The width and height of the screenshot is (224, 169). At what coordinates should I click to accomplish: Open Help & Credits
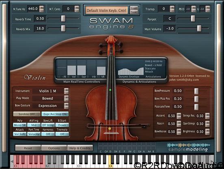(80, 148)
